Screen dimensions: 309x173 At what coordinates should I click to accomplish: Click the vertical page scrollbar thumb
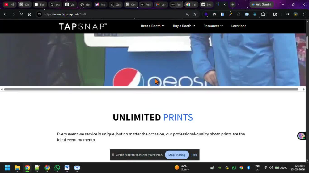click(307, 42)
